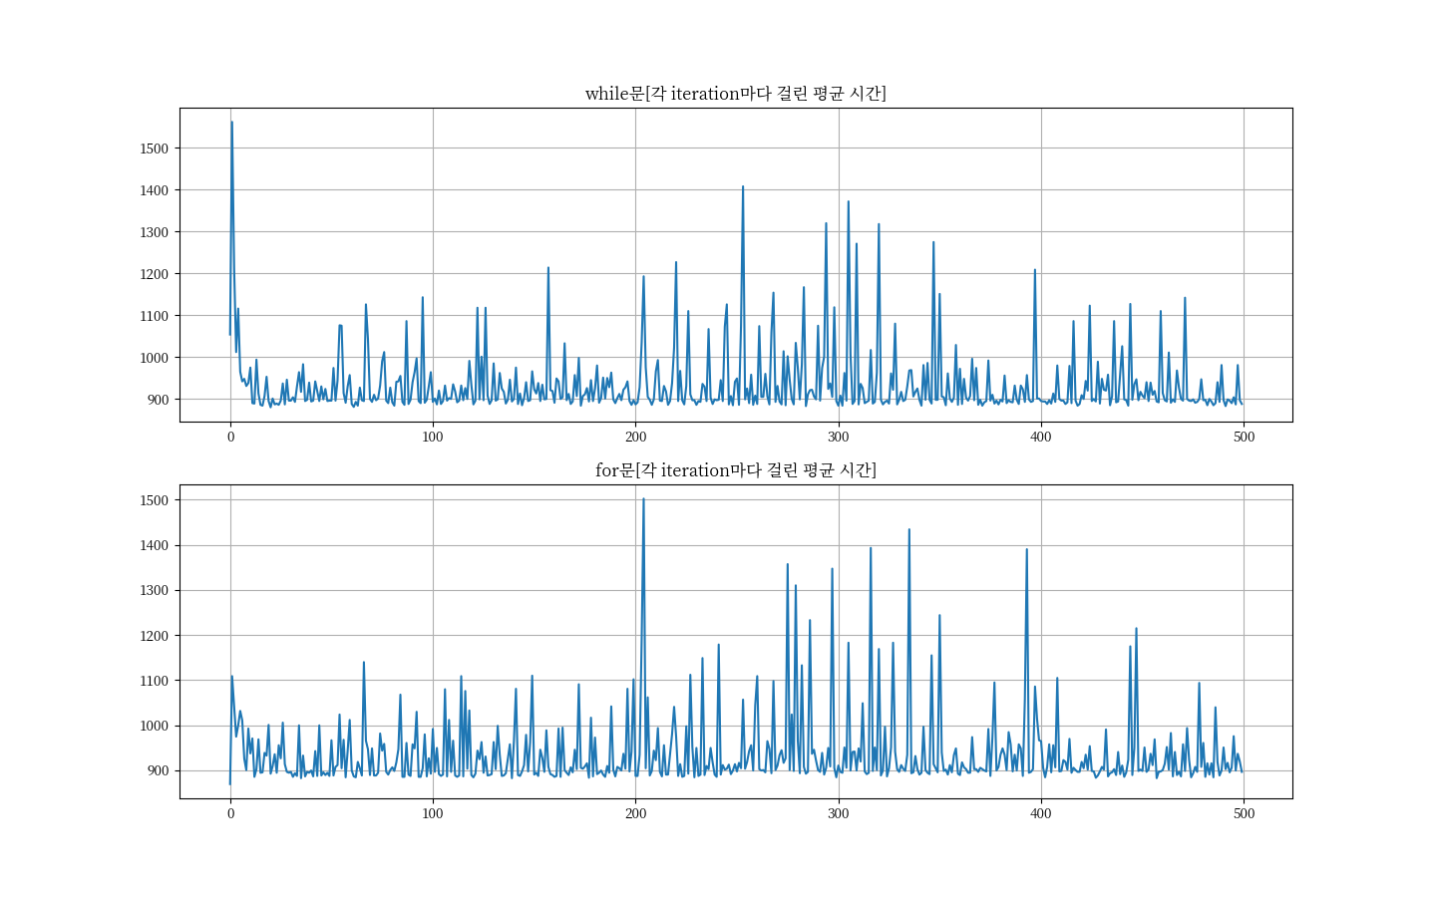Click x-axis label 500 under for문 chart
This screenshot has height=897, width=1436.
1244,813
